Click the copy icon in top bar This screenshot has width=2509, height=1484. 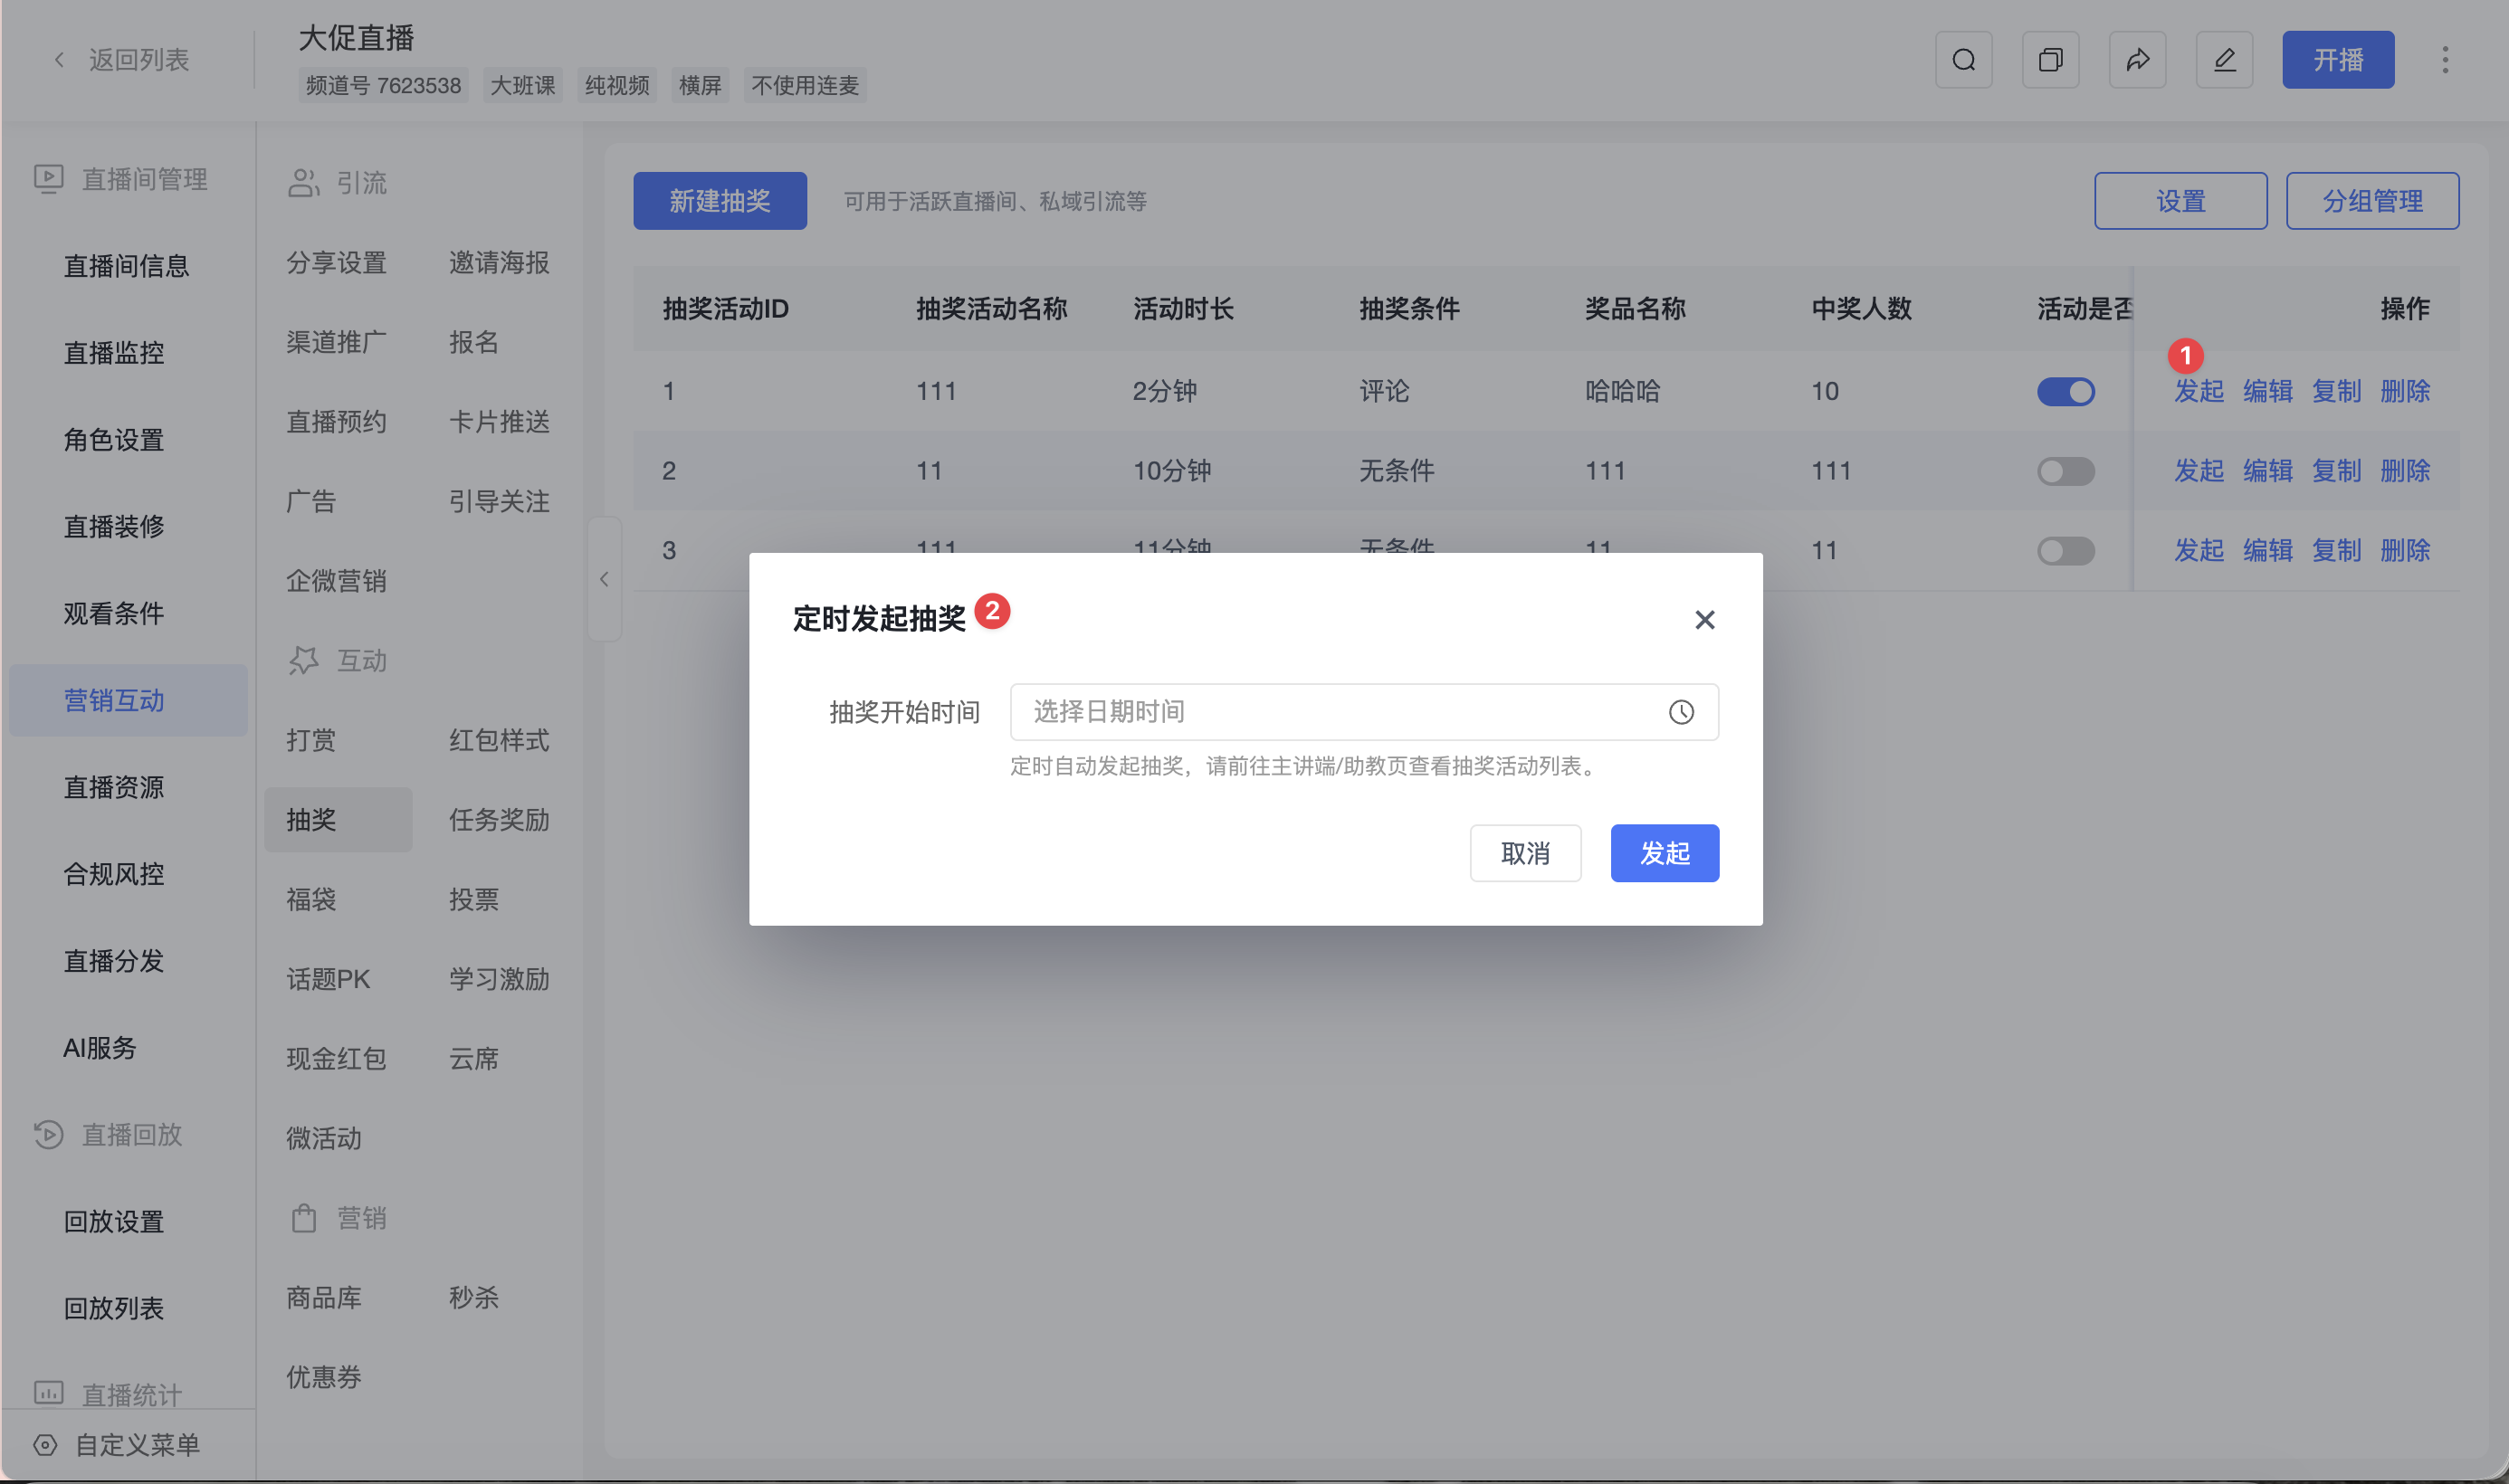click(x=2050, y=60)
